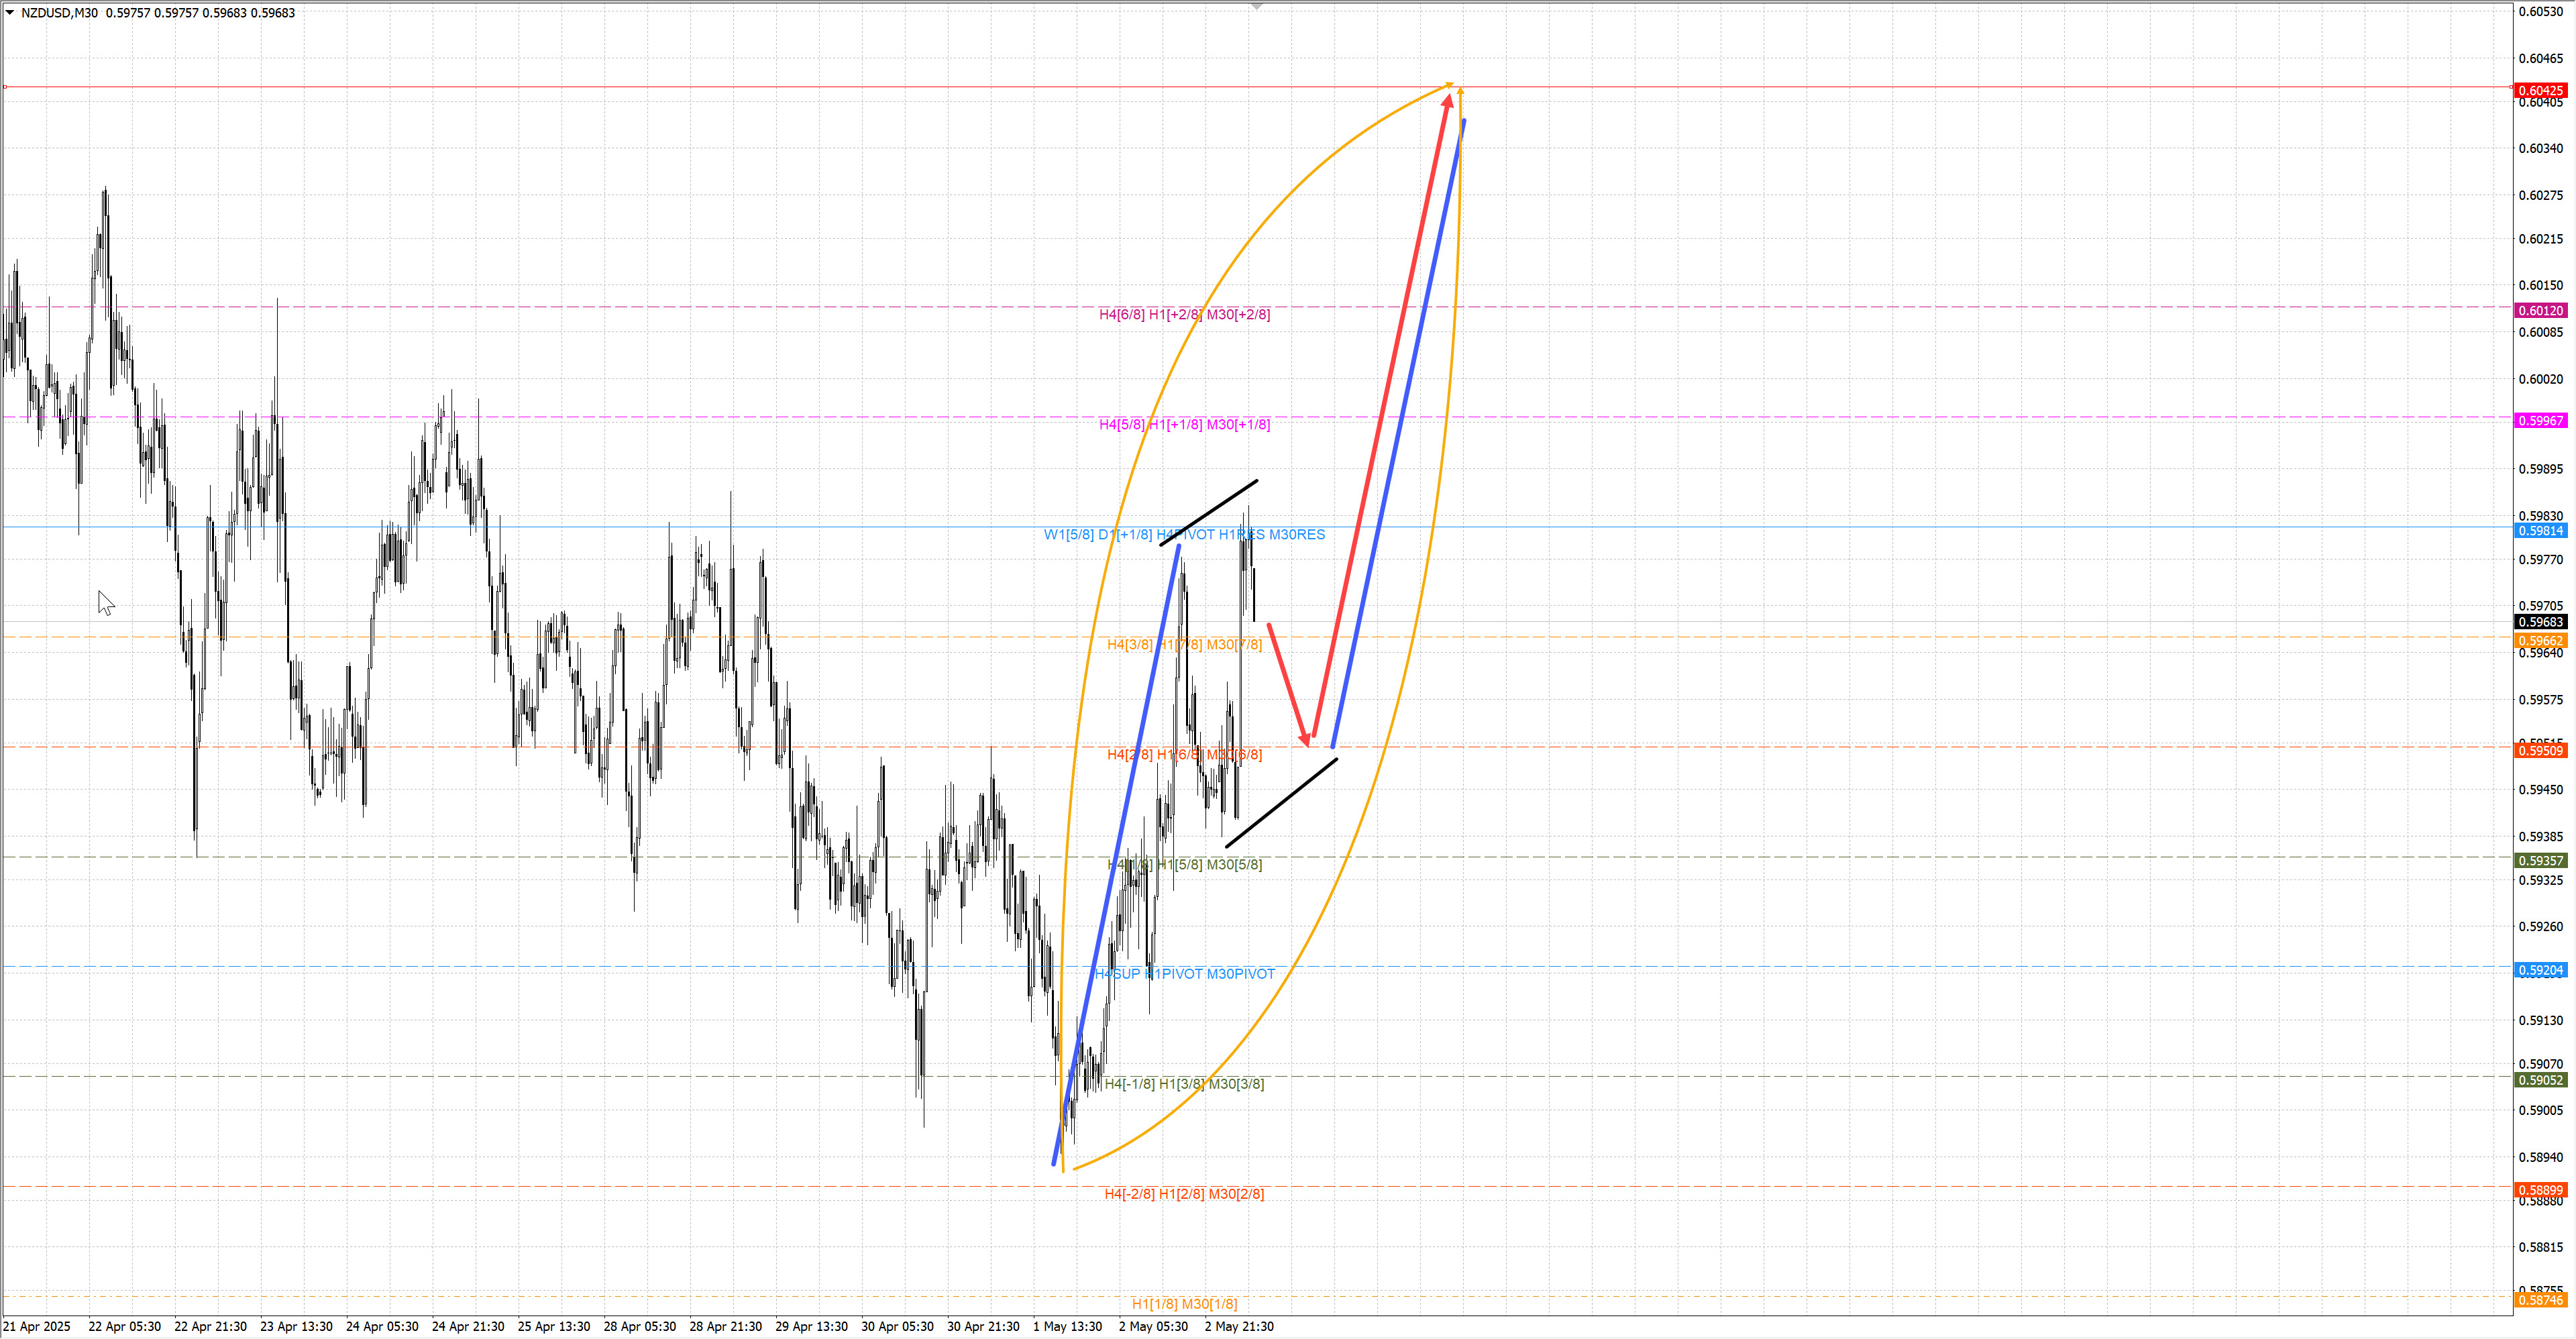This screenshot has width=2576, height=1339.
Task: Click the 28 Apr 05:30 time axis label
Action: pos(639,1326)
